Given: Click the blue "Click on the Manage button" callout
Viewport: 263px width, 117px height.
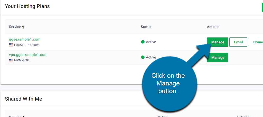Looking at the screenshot, I should click(168, 83).
